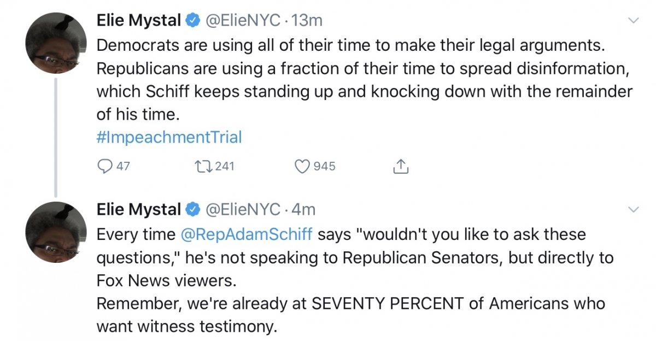Click the reply icon with 47 replies
Screen dimensions: 656x341
[x=104, y=166]
